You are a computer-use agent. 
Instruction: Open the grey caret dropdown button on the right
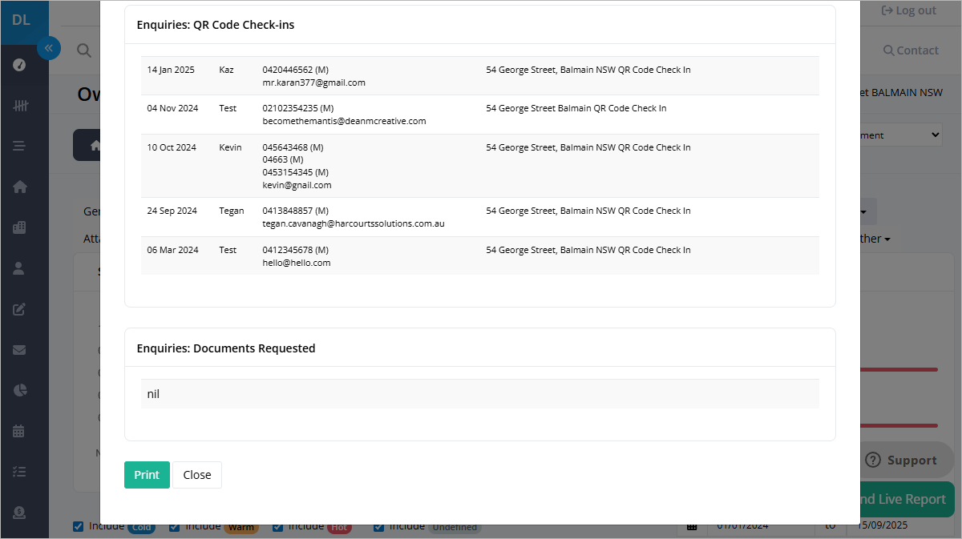[868, 211]
